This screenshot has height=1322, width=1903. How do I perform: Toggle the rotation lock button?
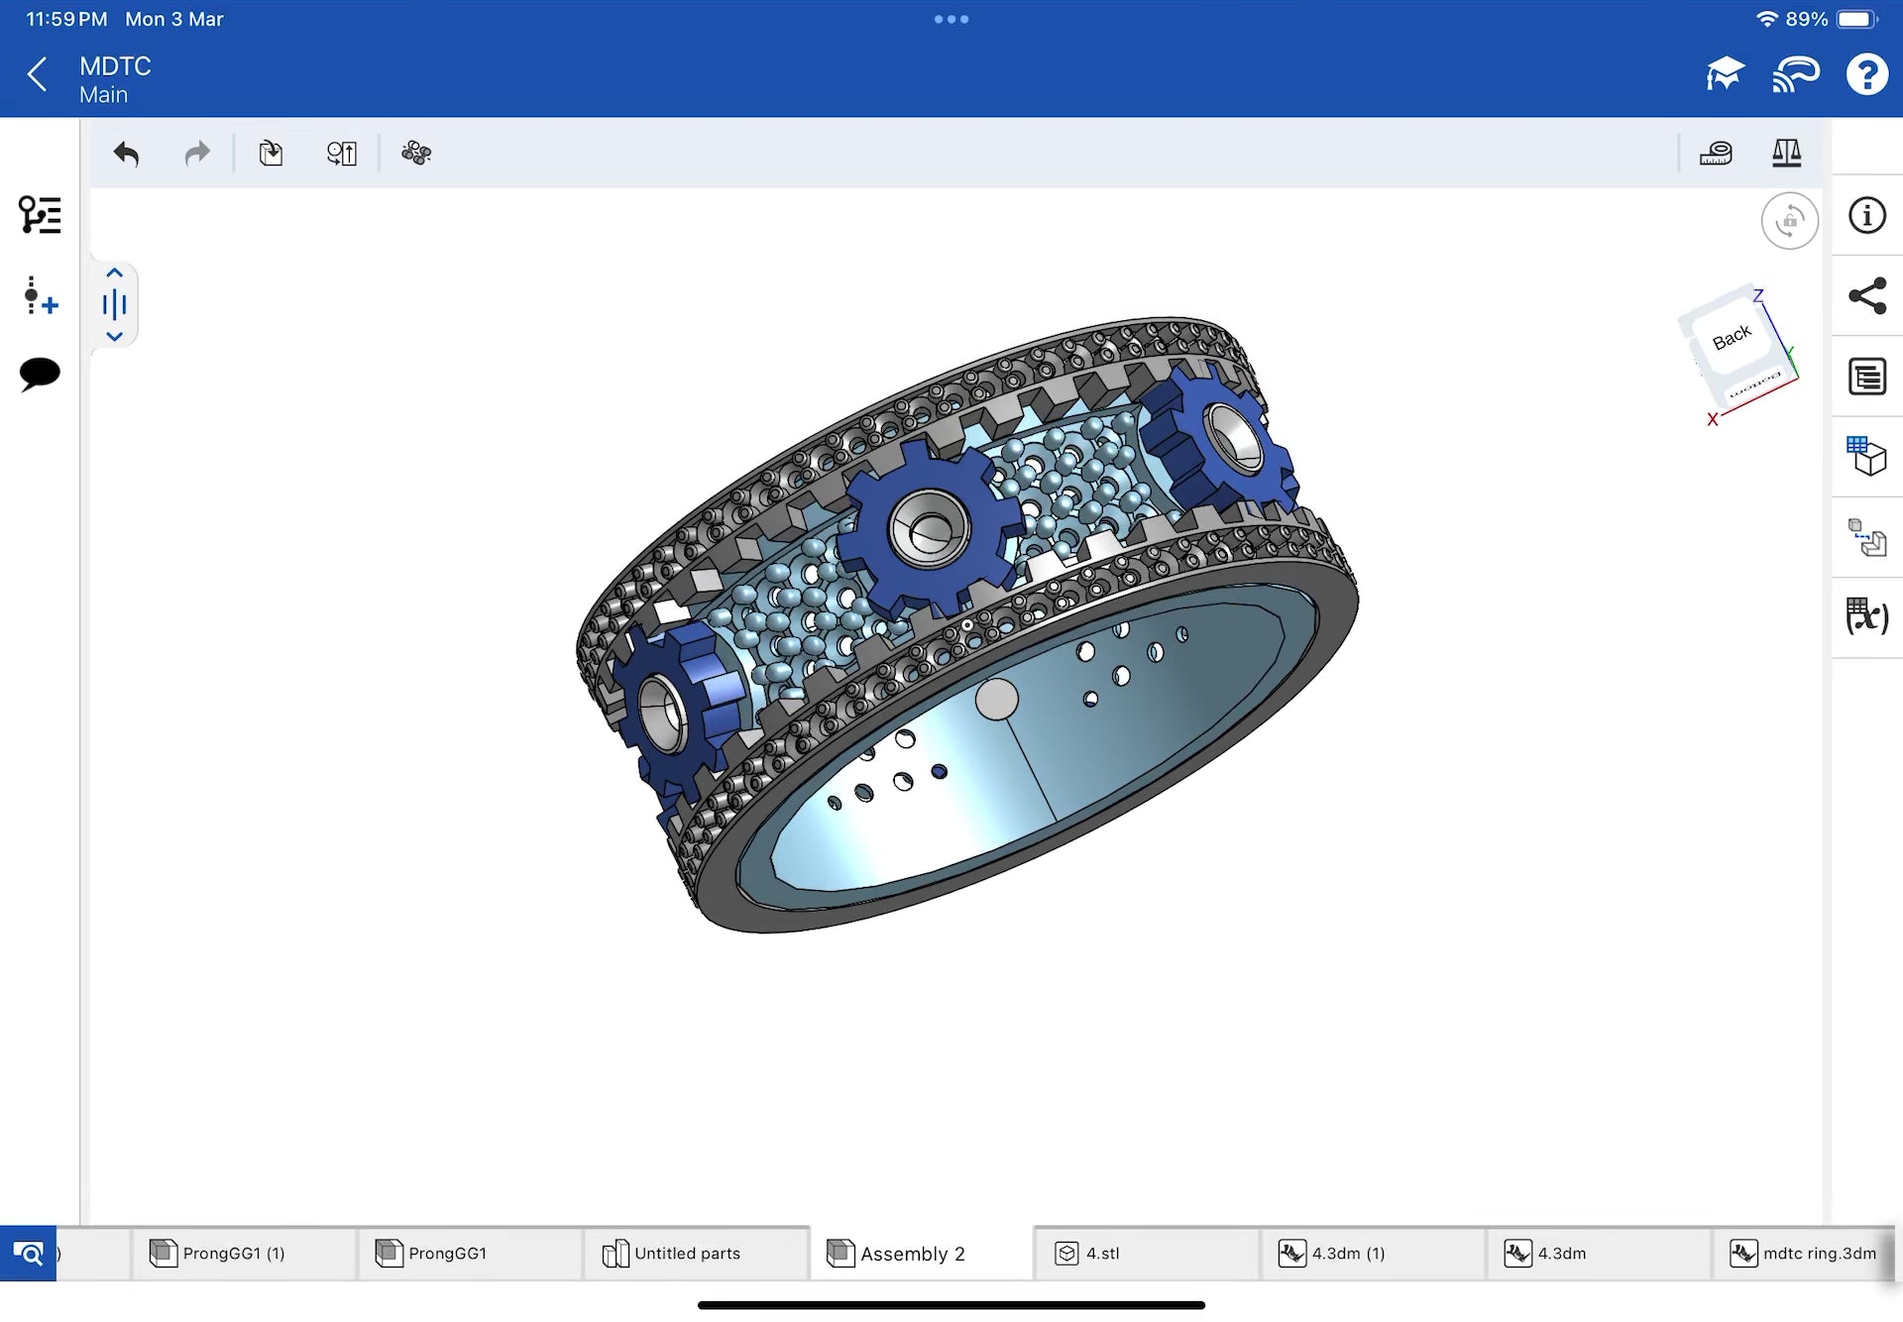pyautogui.click(x=1789, y=221)
